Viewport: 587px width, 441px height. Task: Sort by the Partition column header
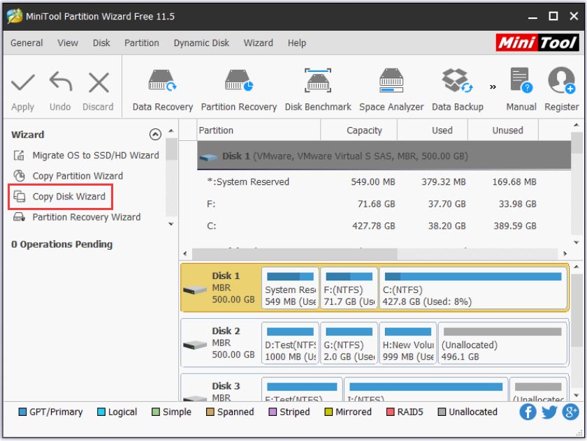click(259, 130)
